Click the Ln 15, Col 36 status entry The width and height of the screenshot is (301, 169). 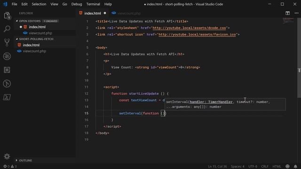[x=217, y=166]
